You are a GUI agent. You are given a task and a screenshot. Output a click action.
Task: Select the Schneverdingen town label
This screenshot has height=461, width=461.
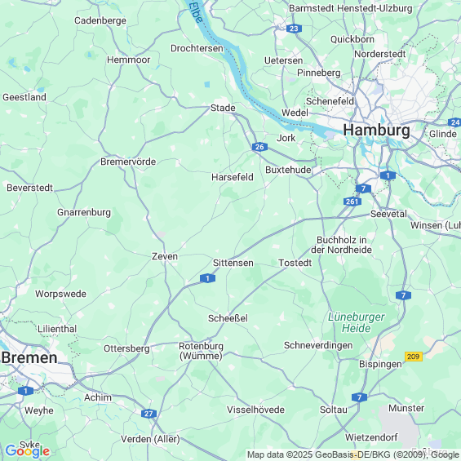[x=318, y=345]
